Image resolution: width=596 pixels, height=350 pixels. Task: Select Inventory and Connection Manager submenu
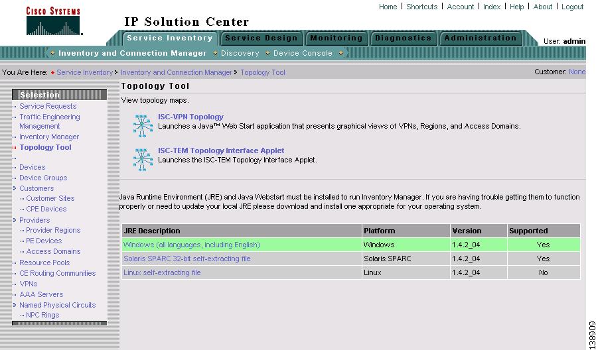(x=132, y=53)
